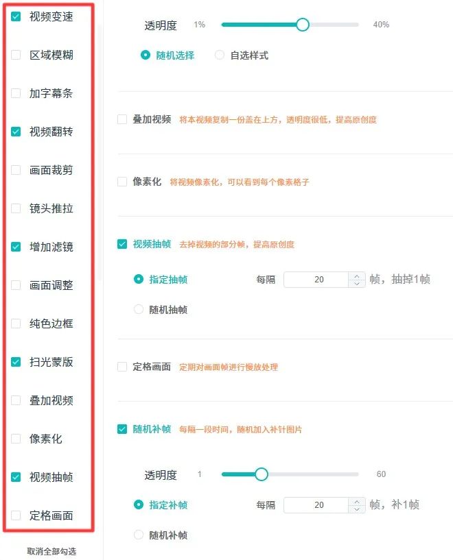This screenshot has height=560, width=453.
Task: Choose the 随机抽帧 radio option
Action: tap(139, 309)
